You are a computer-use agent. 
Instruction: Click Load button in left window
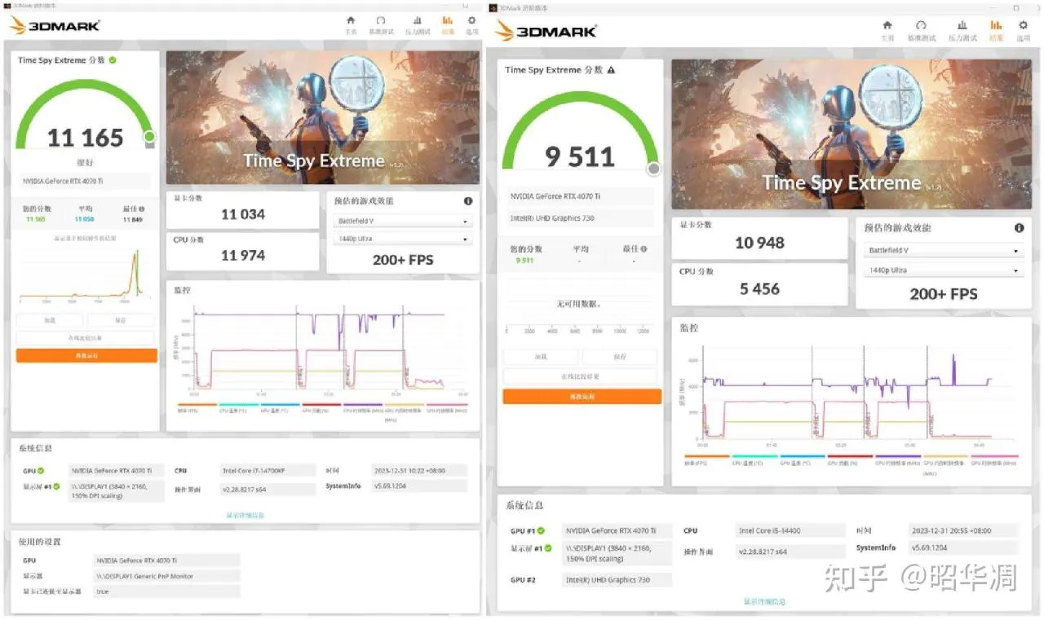tap(51, 321)
